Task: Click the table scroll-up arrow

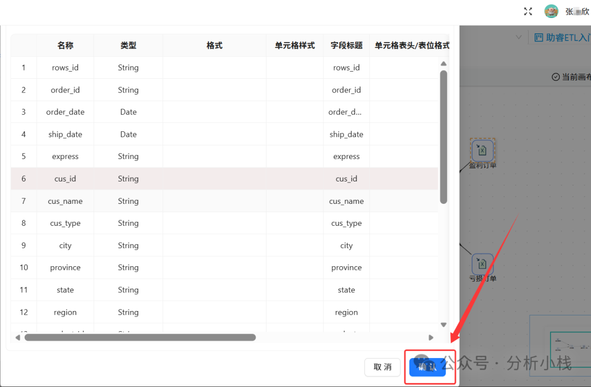Action: [444, 63]
